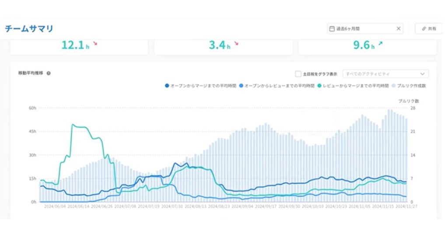This screenshot has height=235, width=448.
Task: Click the 60h y-axis label
Action: [32, 108]
